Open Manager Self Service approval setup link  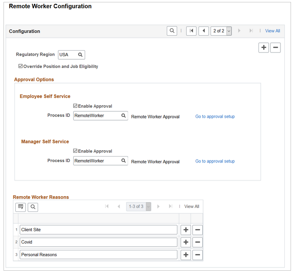(215, 161)
